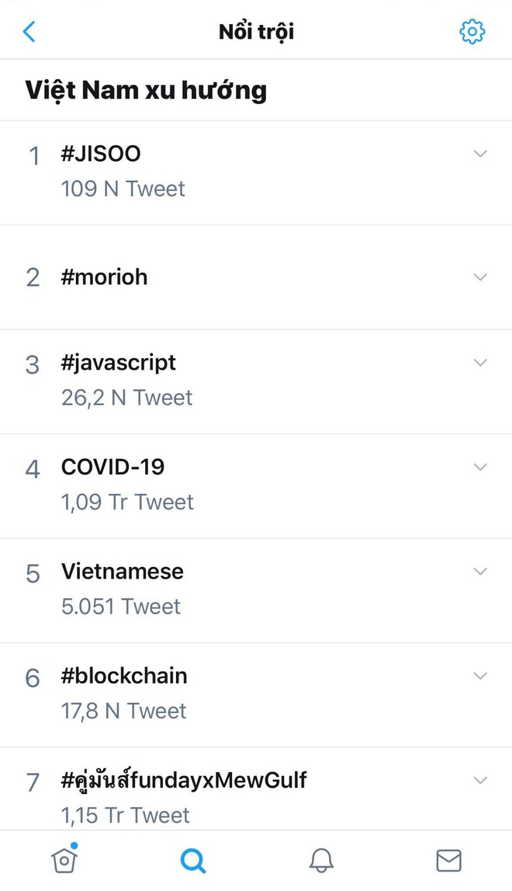The width and height of the screenshot is (512, 891).
Task: Expand options for #javascript trend
Action: (x=480, y=363)
